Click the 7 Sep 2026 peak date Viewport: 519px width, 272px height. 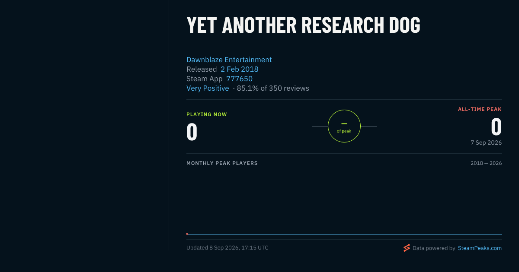pyautogui.click(x=486, y=142)
